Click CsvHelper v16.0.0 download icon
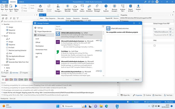This screenshot has width=175, height=109. point(101,51)
